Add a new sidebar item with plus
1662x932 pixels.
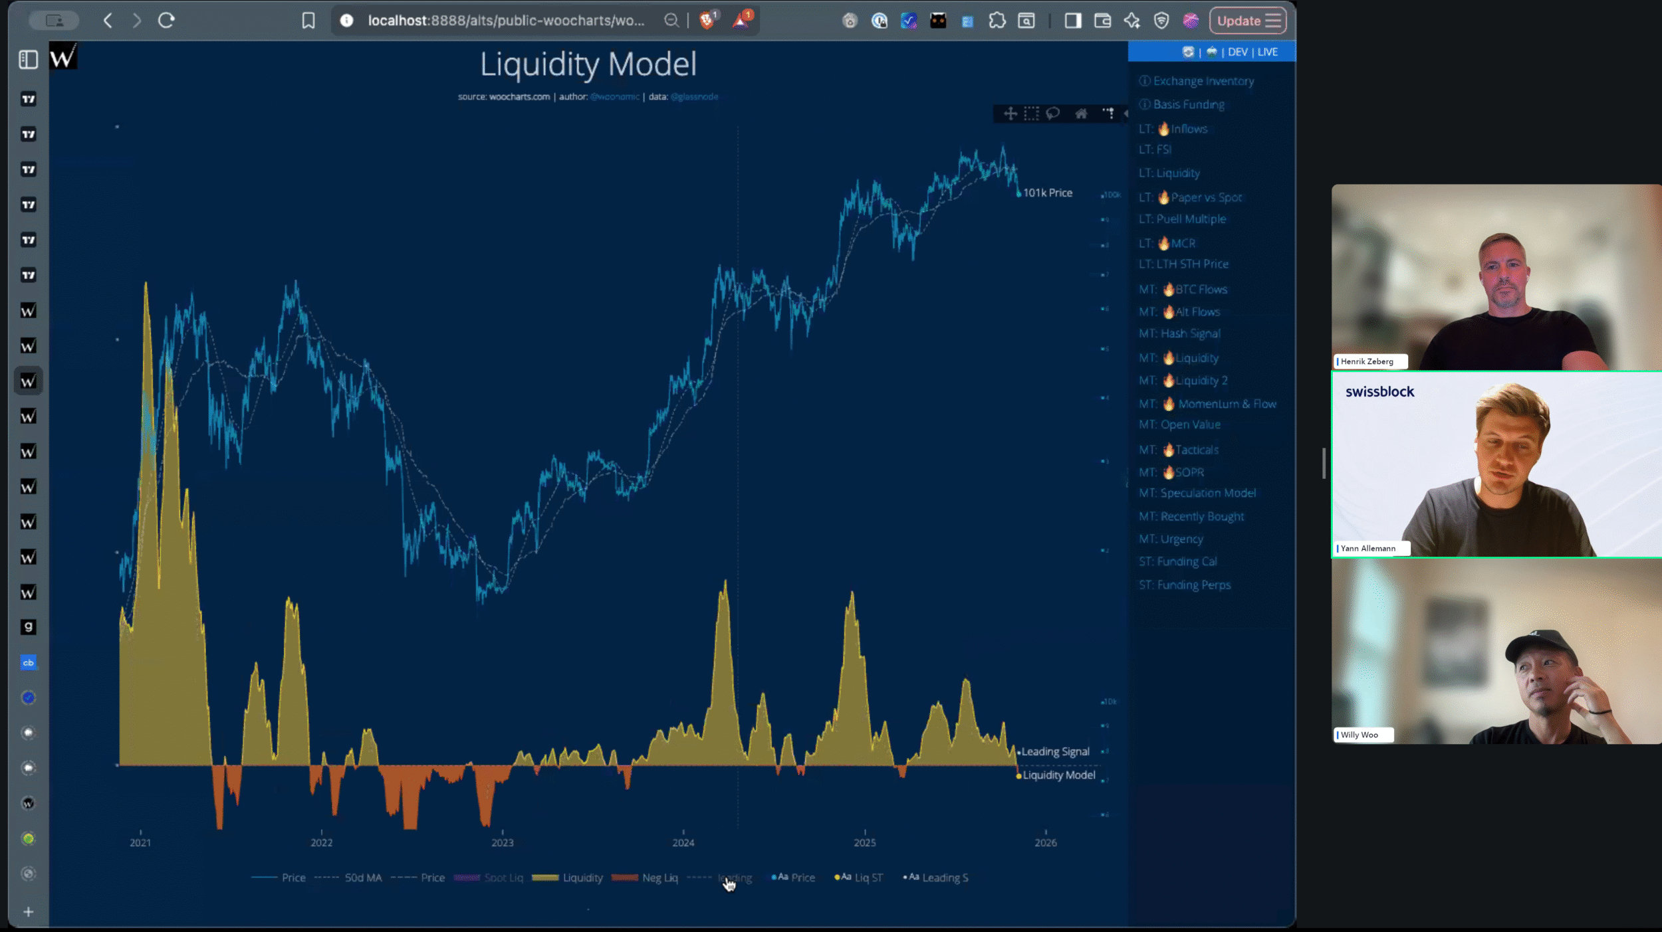pyautogui.click(x=28, y=911)
